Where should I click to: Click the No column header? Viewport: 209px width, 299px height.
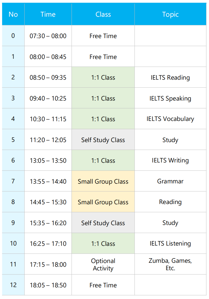click(x=13, y=14)
